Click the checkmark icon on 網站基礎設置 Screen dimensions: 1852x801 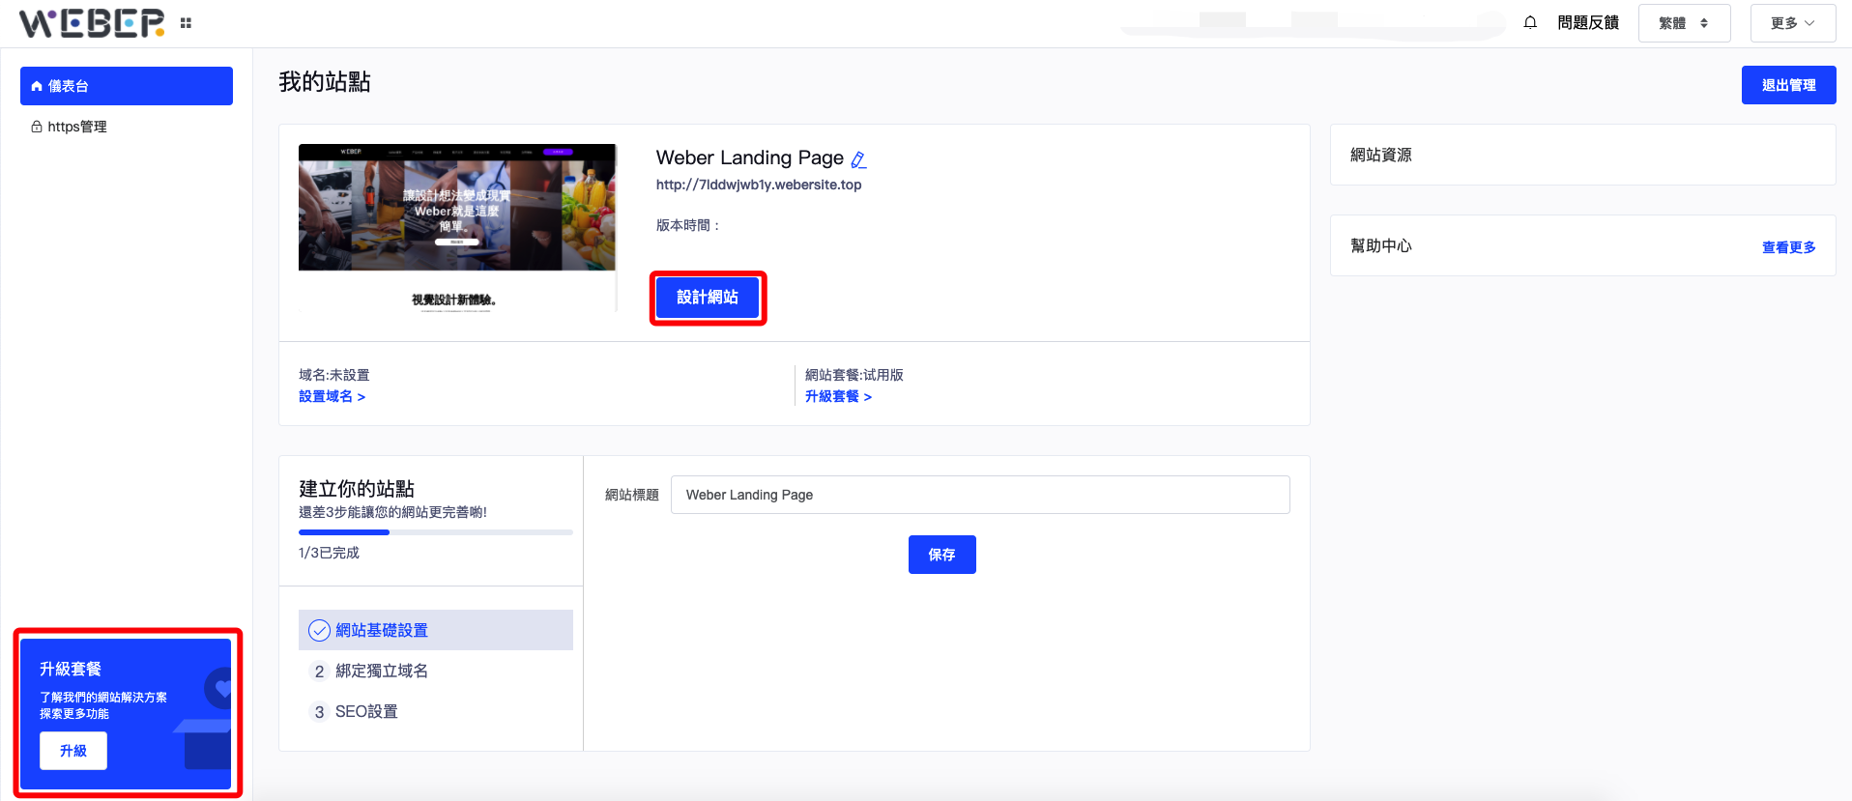tap(319, 630)
